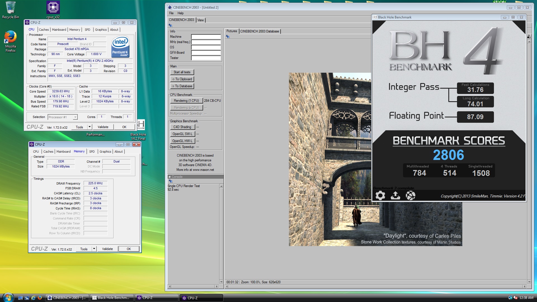Viewport: 537px width, 302px height.
Task: Click the MHz (real freq.) input field
Action: (x=206, y=42)
